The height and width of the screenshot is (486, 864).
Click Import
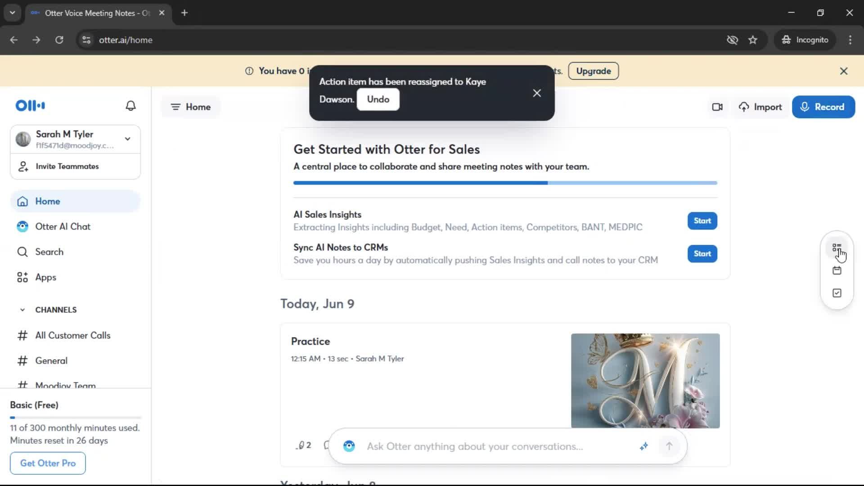(x=760, y=107)
